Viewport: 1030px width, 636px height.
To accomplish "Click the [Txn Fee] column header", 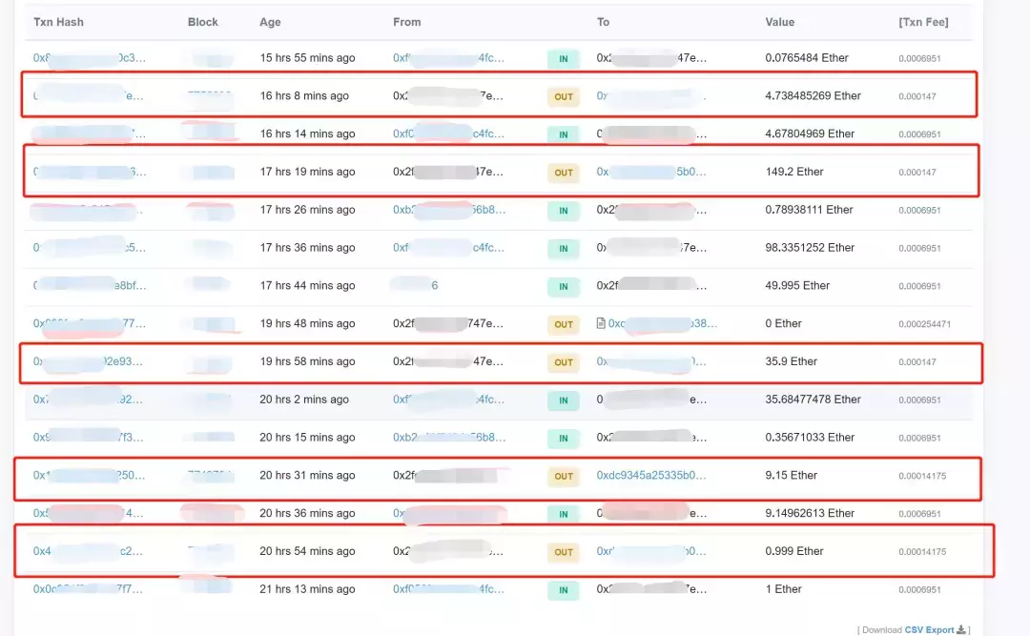I will (x=922, y=22).
